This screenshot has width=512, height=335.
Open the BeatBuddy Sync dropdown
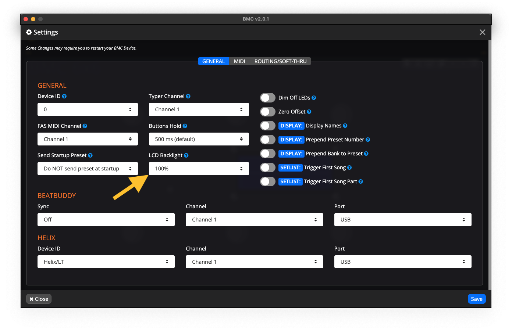(x=106, y=220)
